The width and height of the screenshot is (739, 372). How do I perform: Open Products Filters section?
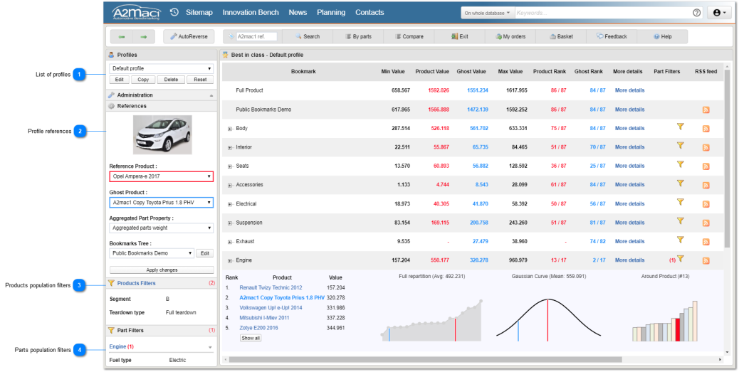click(x=136, y=283)
